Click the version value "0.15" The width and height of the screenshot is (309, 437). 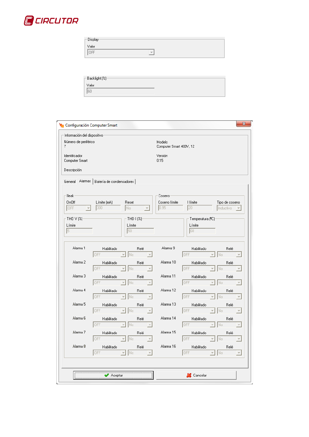tap(160, 161)
